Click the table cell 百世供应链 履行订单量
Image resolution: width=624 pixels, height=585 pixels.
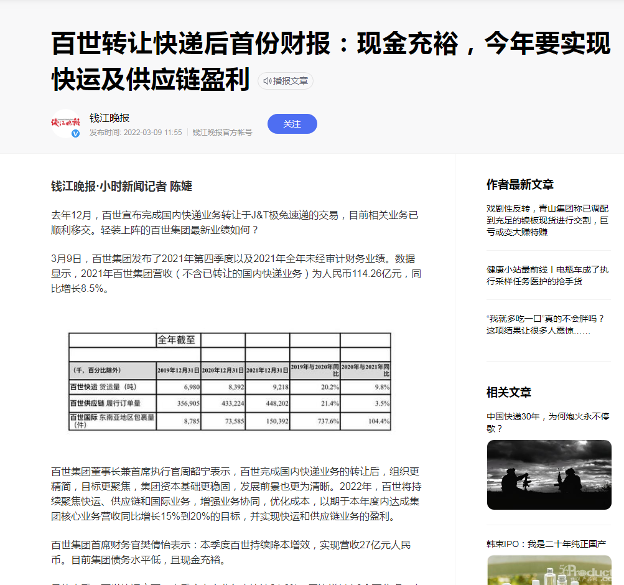point(113,403)
